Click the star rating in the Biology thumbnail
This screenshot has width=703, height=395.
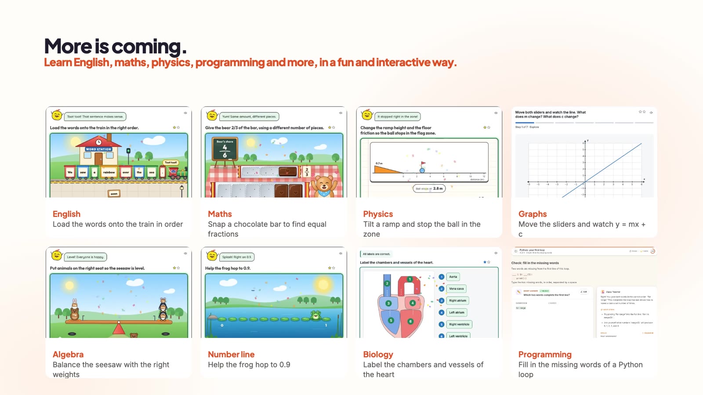pos(486,262)
